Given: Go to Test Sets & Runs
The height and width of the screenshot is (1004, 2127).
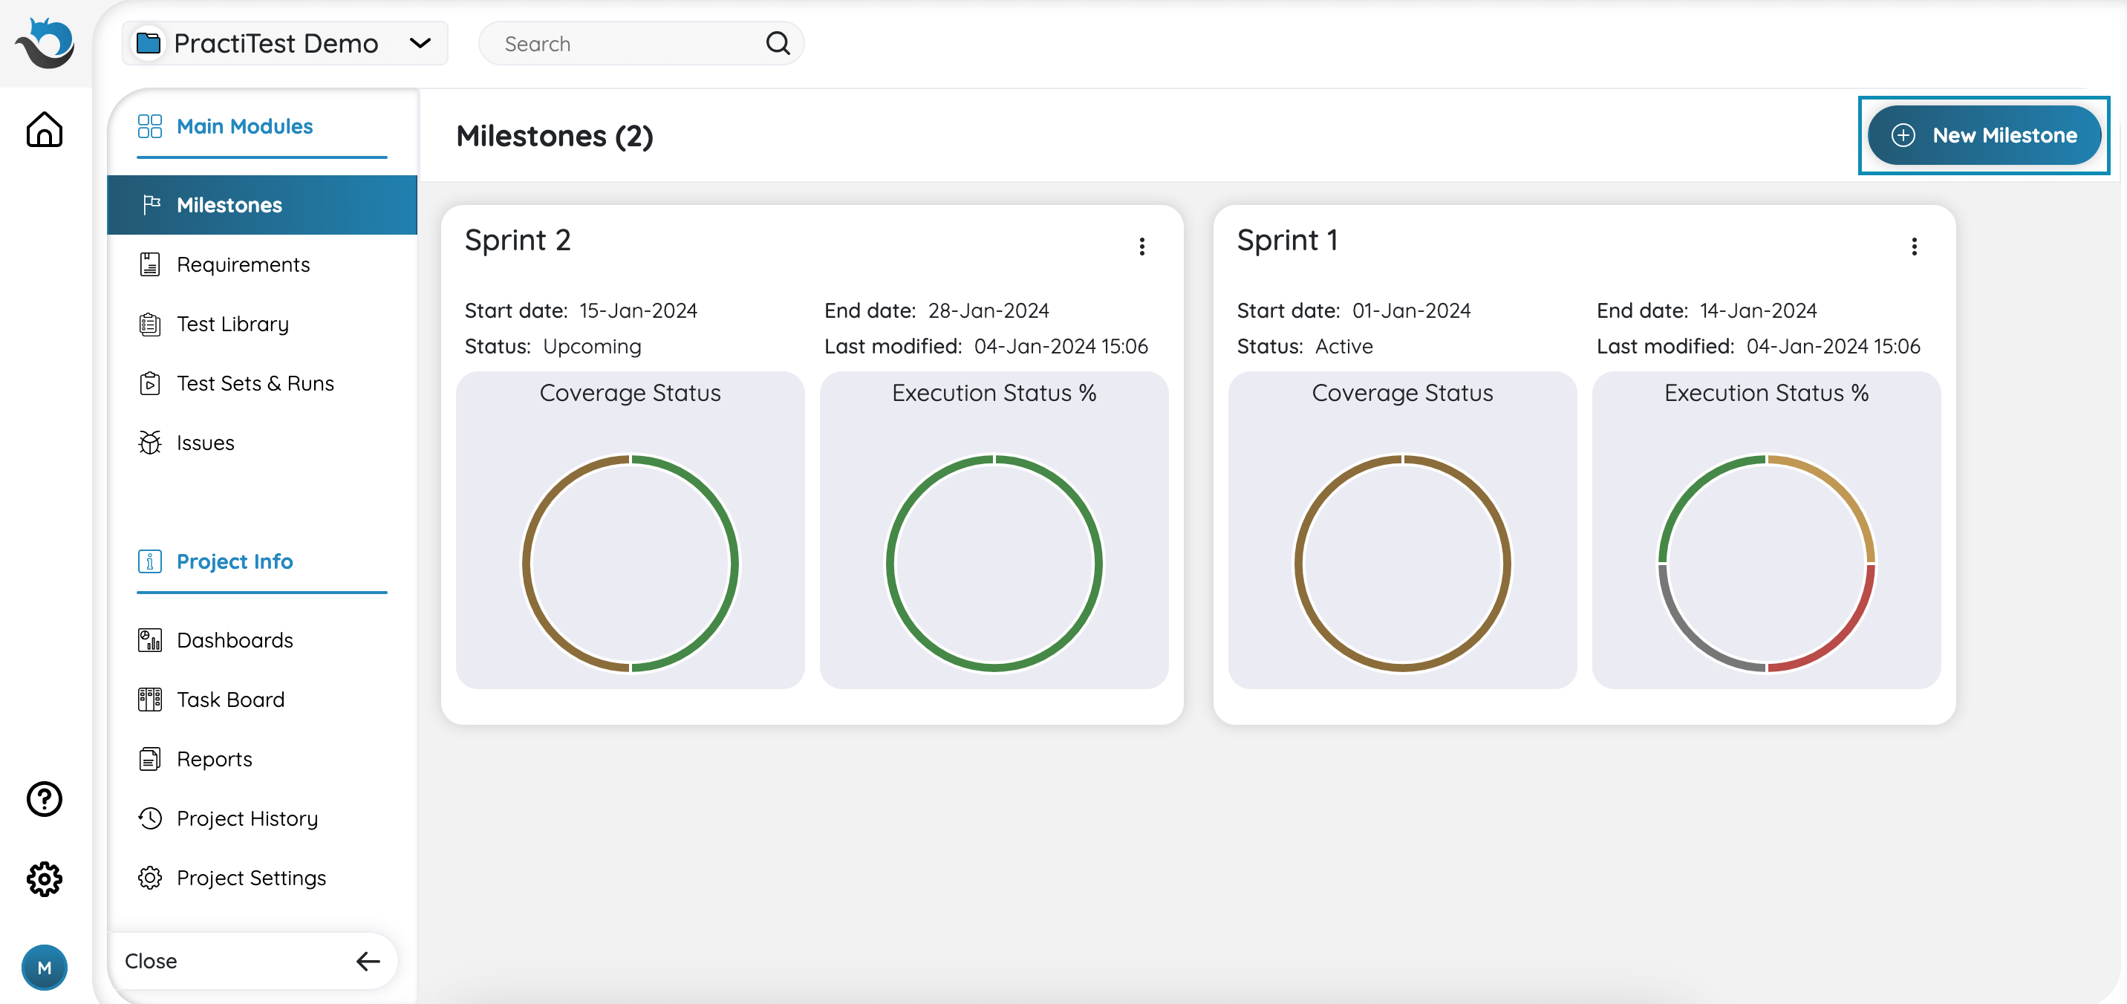Looking at the screenshot, I should (255, 383).
